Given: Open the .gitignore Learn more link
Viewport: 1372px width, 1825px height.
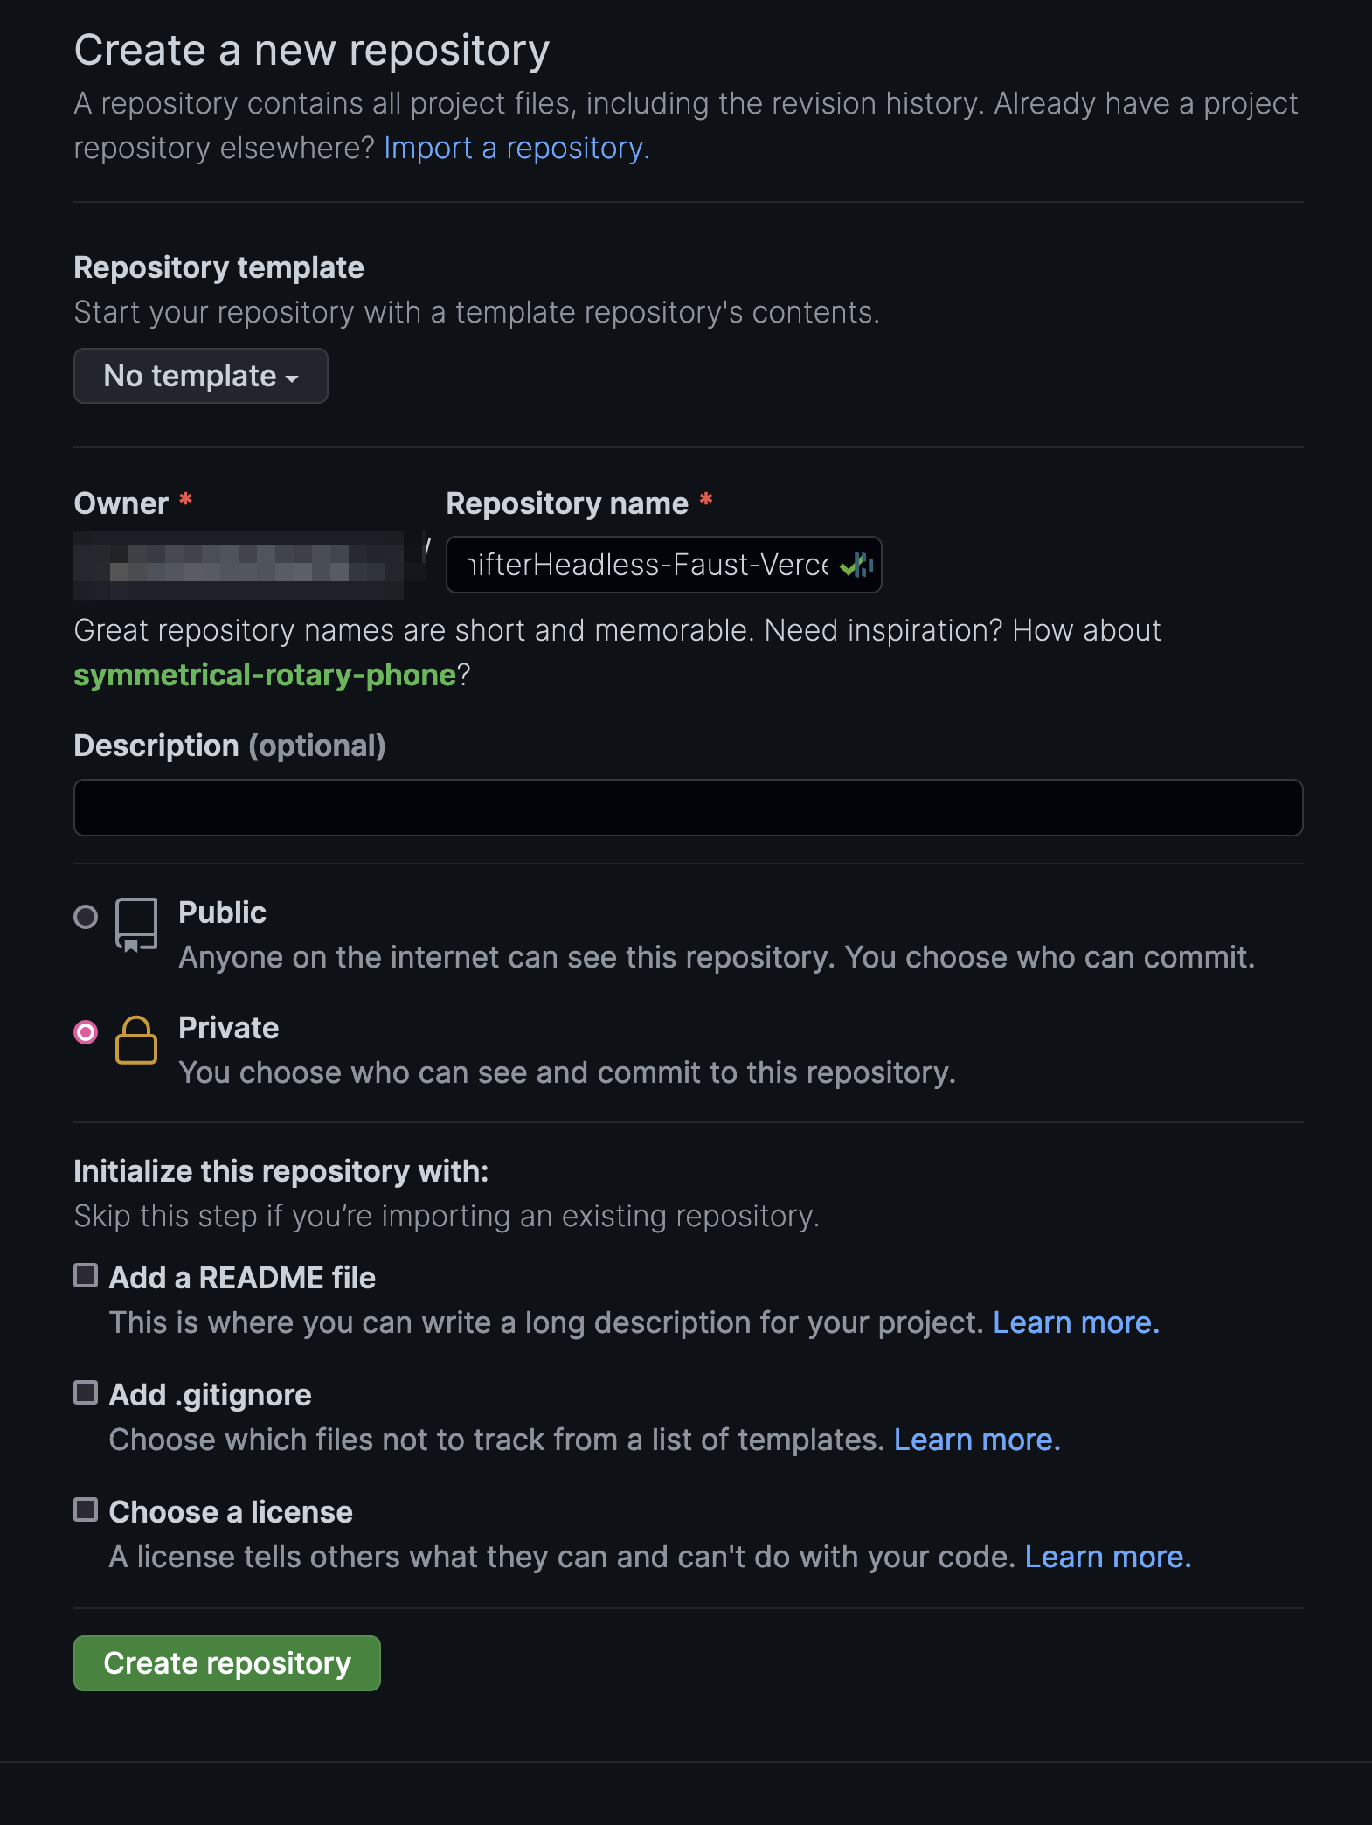Looking at the screenshot, I should 977,1440.
